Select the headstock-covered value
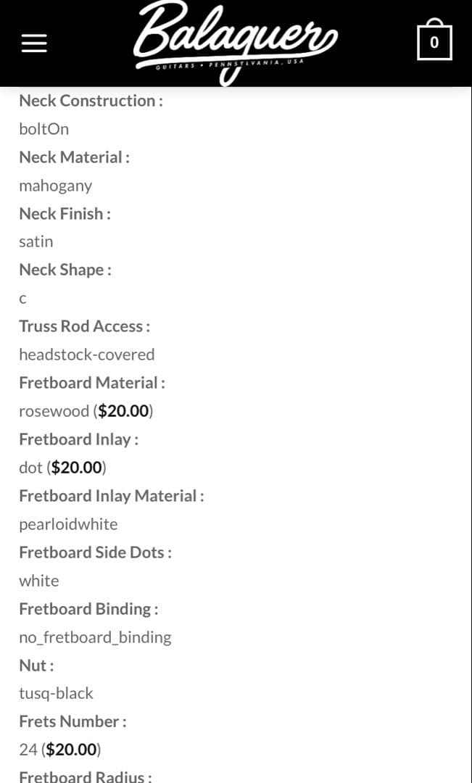472x783 pixels. click(87, 355)
